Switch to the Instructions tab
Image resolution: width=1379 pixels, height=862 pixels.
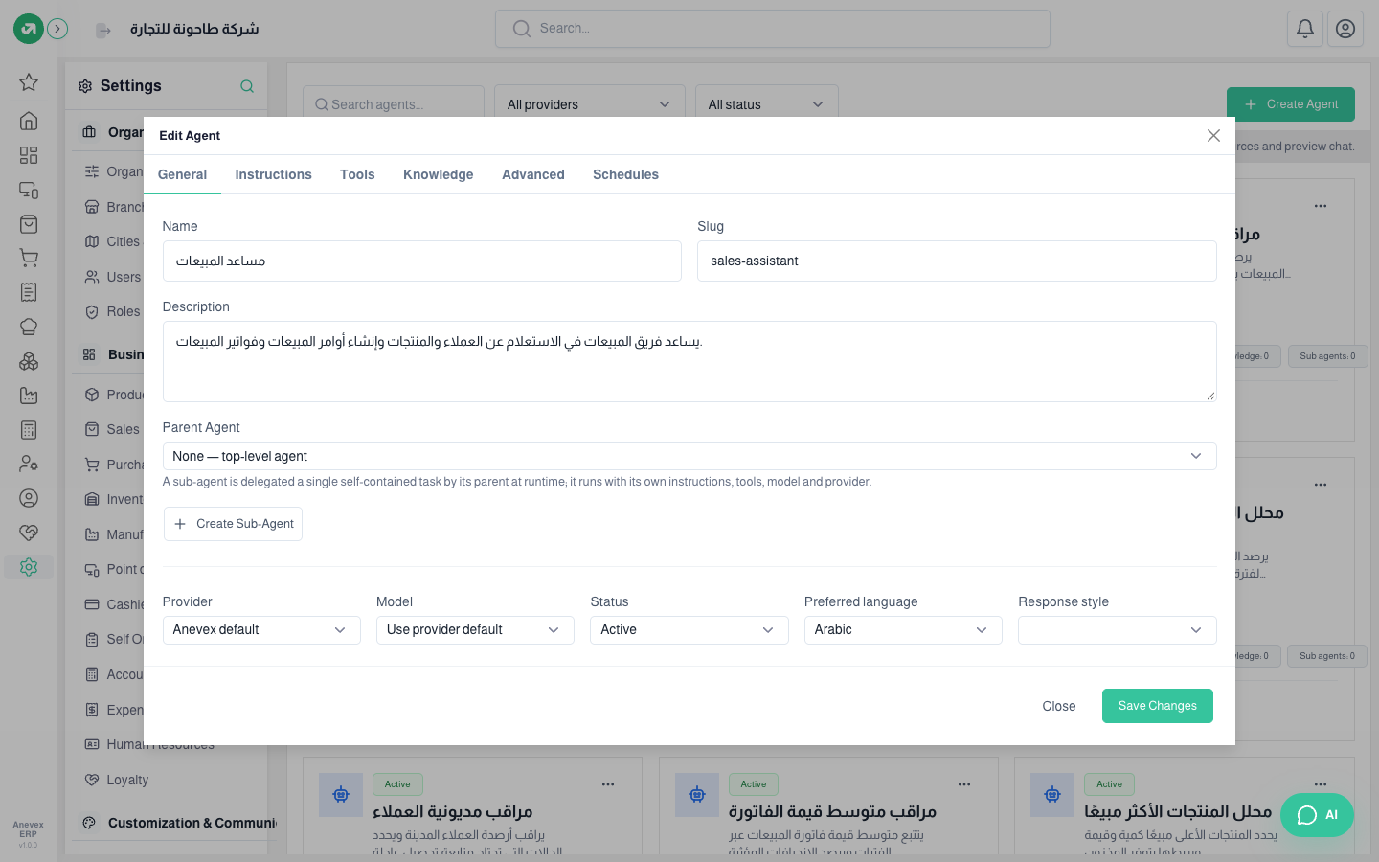(274, 174)
